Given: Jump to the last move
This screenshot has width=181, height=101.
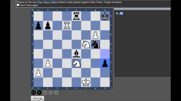Looking at the screenshot, I should pyautogui.click(x=51, y=93).
